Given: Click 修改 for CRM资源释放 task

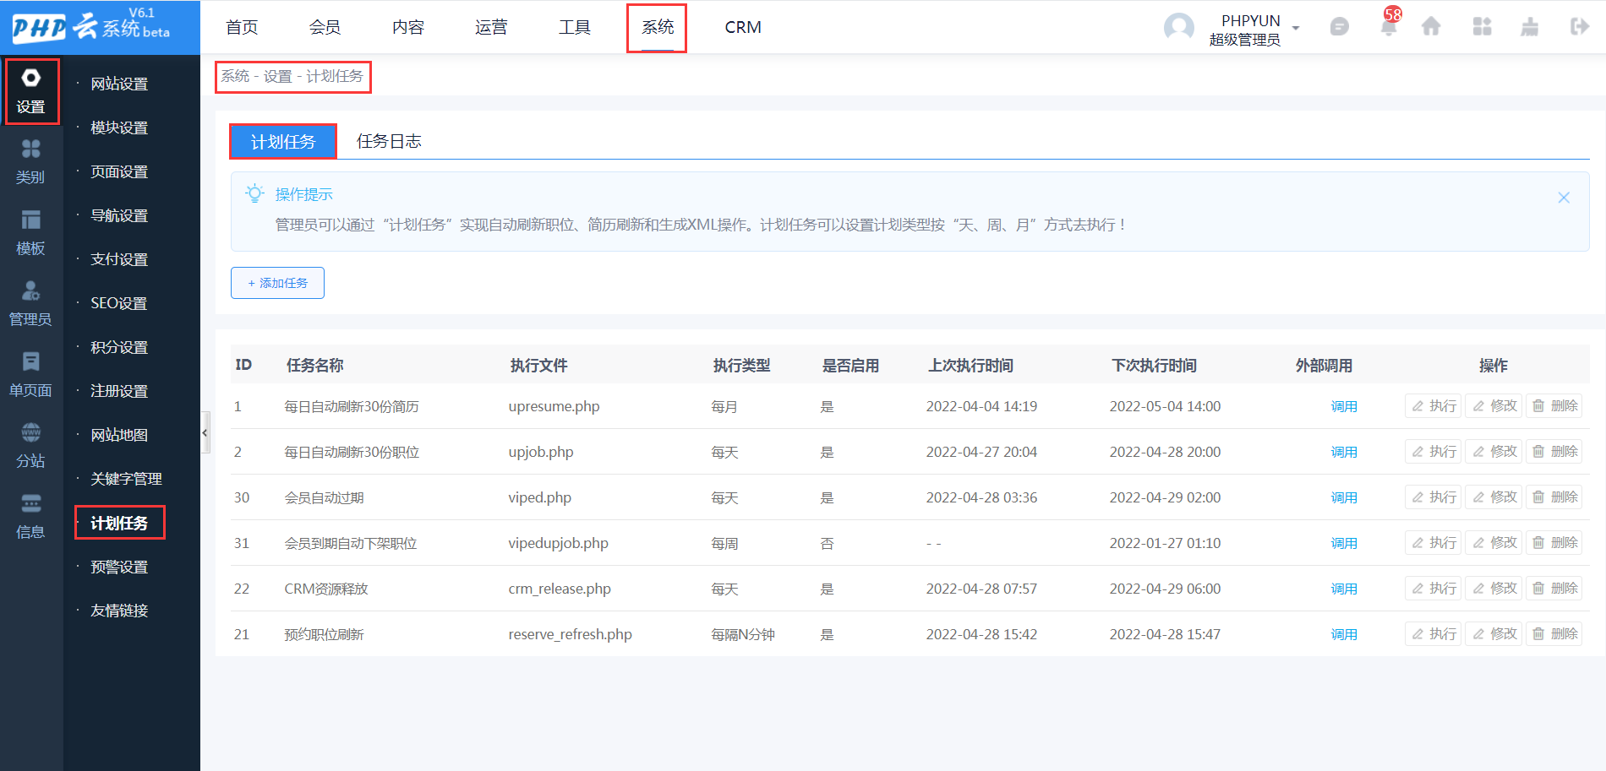Looking at the screenshot, I should pos(1494,589).
